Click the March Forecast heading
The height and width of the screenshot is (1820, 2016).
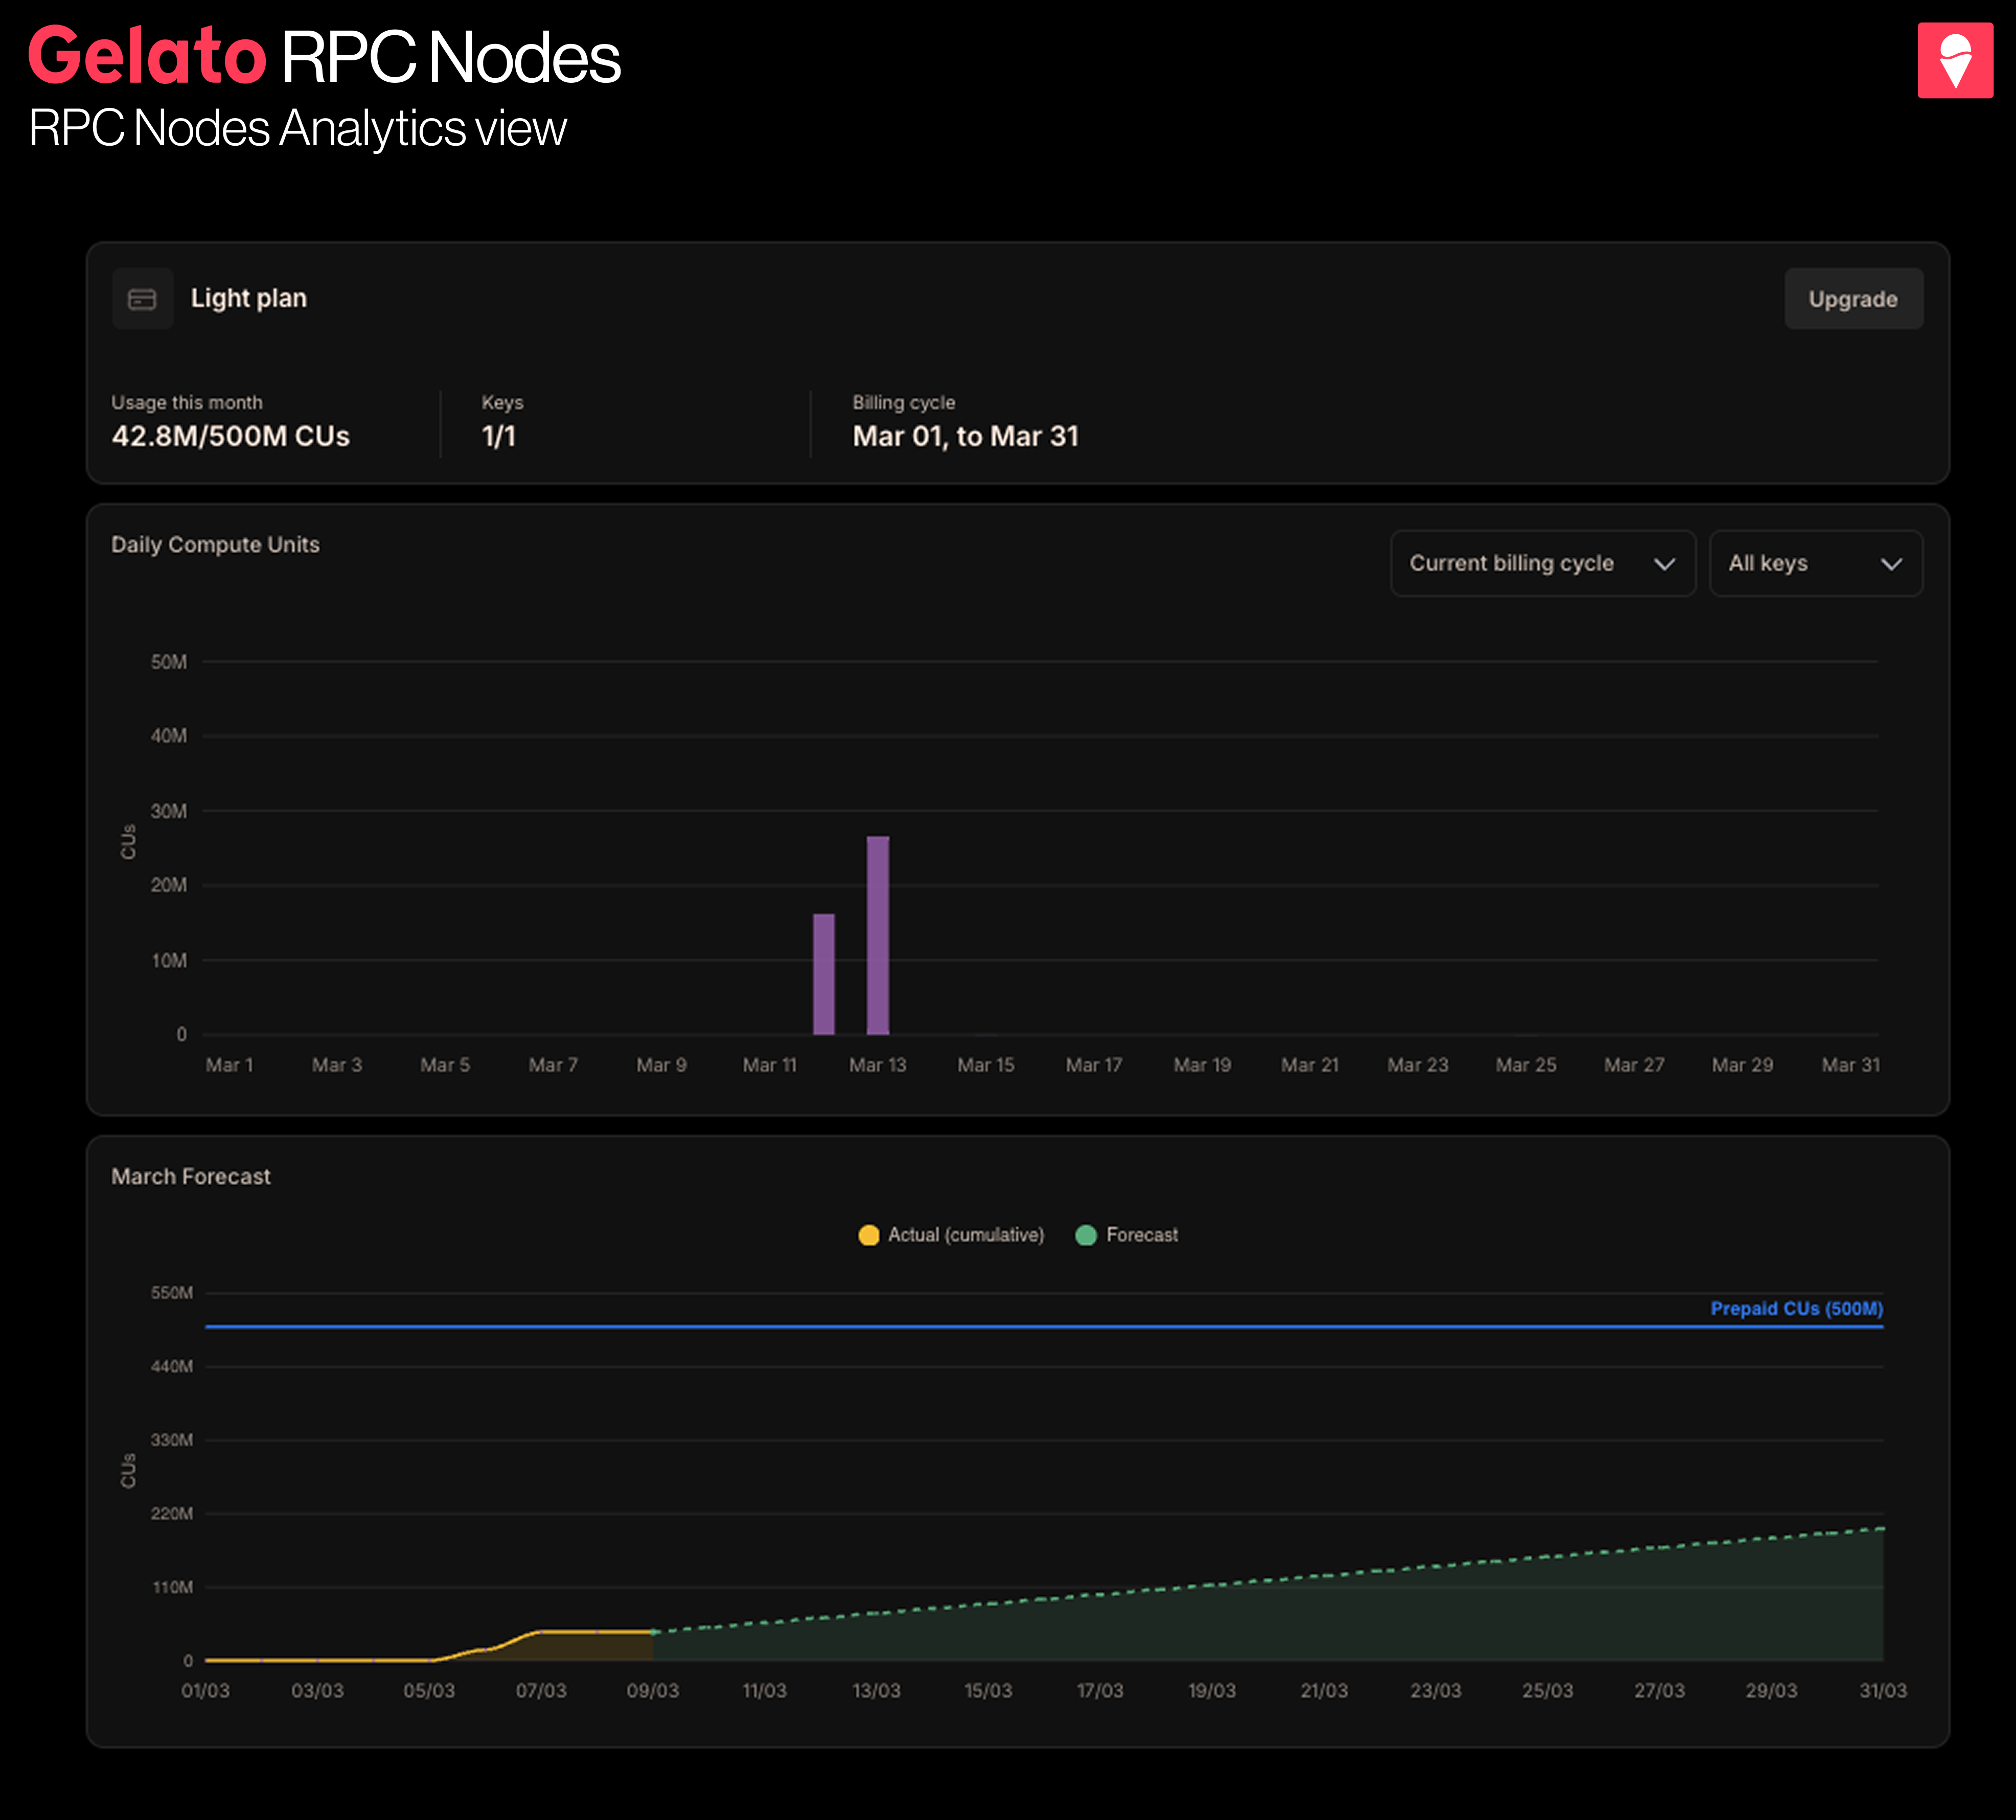coord(191,1177)
